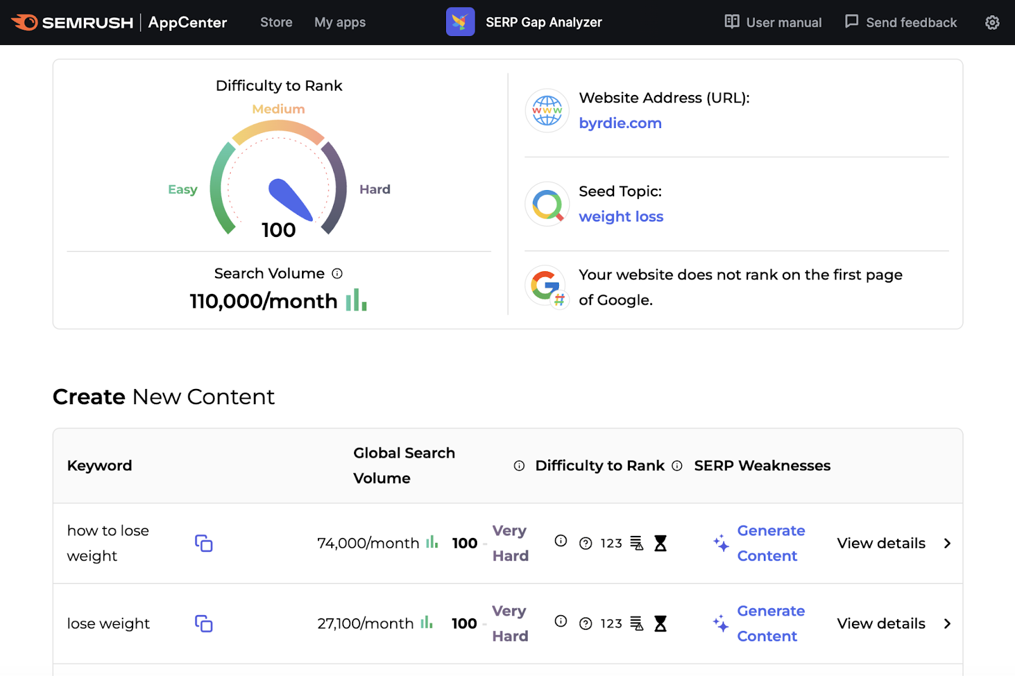Open the byrdie.com website link
The image size is (1015, 676).
[x=620, y=123]
